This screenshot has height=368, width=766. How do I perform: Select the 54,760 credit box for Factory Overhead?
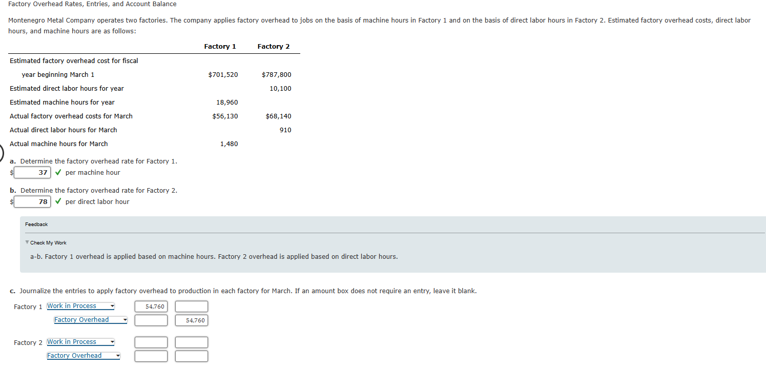point(191,320)
